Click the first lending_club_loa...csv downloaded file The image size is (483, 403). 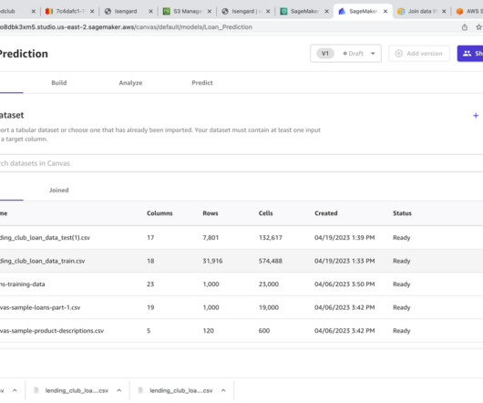pos(77,390)
